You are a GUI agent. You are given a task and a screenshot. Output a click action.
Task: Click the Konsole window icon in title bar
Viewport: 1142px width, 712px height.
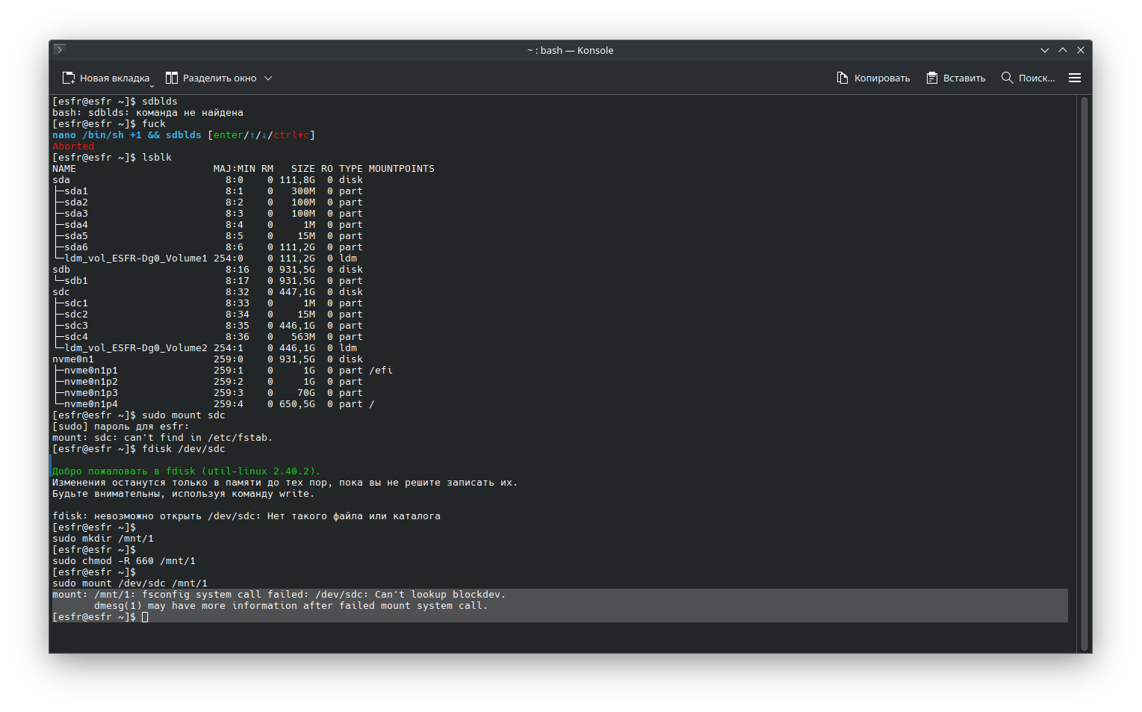point(60,50)
